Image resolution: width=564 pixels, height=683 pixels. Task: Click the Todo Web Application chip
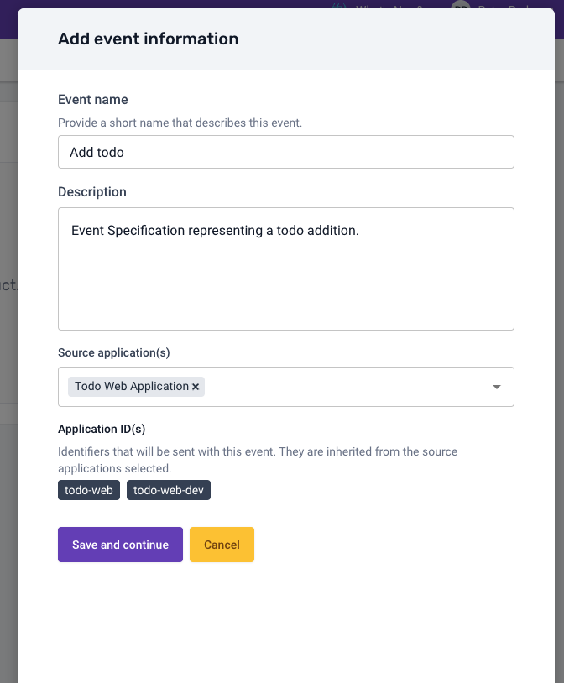132,387
